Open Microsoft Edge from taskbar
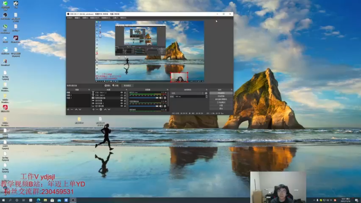Screen dimensions: 361x203 pyautogui.click(x=38, y=200)
